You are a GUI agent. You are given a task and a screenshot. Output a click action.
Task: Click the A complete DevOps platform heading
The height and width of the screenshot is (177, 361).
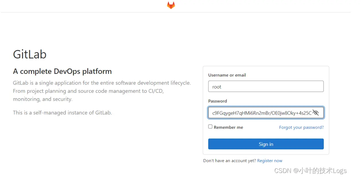coord(62,71)
